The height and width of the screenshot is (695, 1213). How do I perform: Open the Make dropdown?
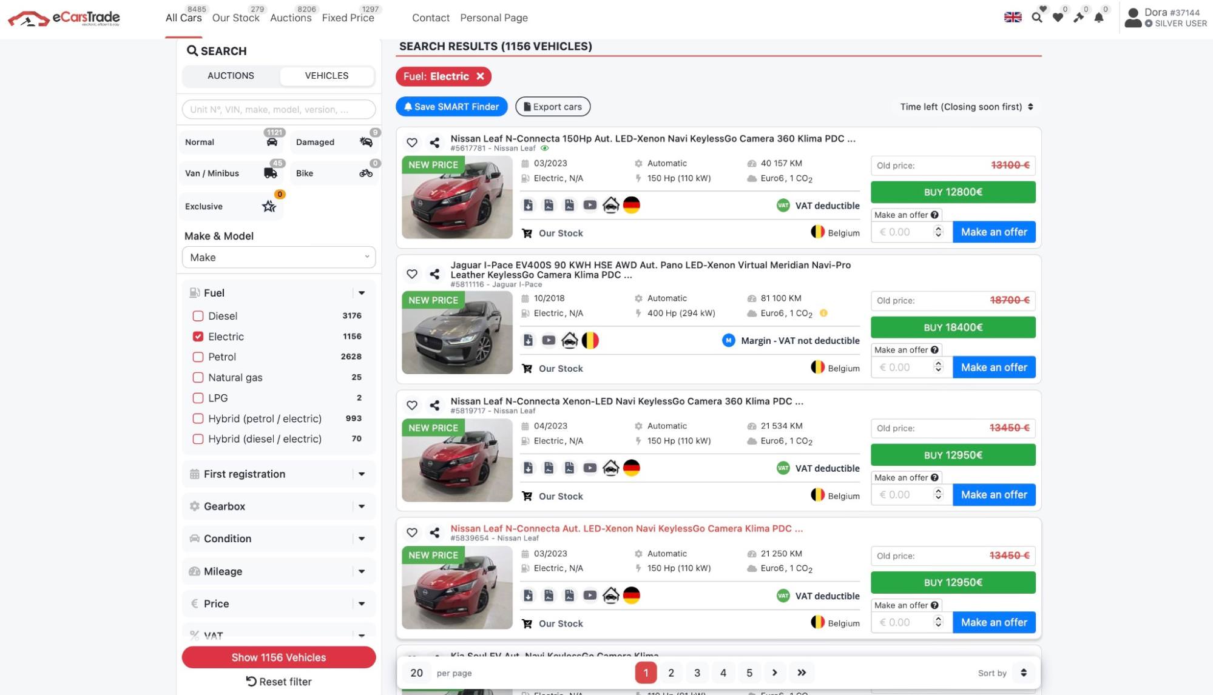tap(279, 257)
